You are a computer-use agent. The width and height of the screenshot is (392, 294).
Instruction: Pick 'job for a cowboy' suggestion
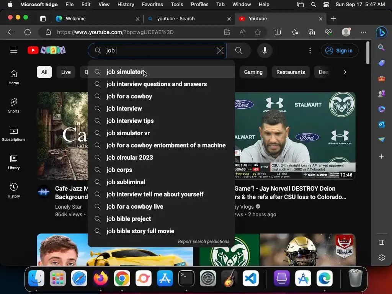pos(161,96)
